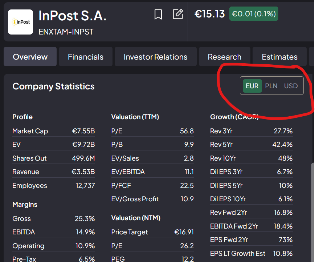
Task: Switch currency to PLN
Action: coord(271,86)
